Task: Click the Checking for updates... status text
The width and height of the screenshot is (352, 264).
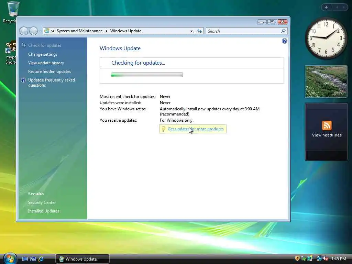Action: 138,63
